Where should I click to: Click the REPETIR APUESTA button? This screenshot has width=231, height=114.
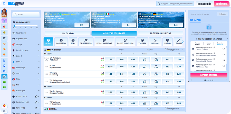209,75
